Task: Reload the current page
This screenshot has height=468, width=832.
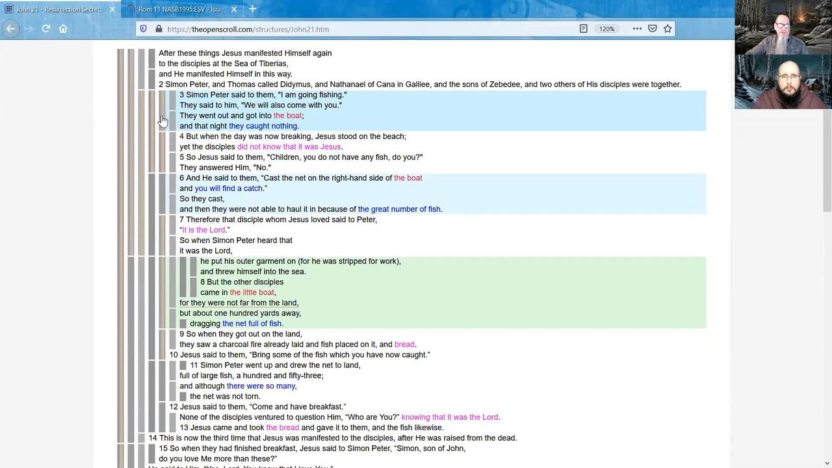Action: pyautogui.click(x=45, y=29)
